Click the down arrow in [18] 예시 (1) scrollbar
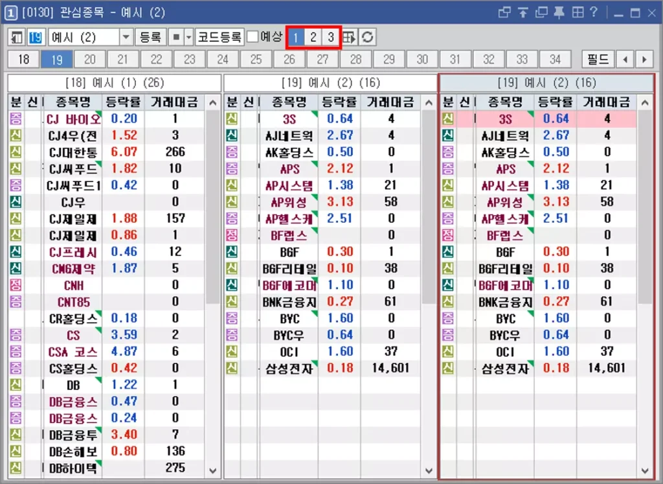 pos(212,471)
